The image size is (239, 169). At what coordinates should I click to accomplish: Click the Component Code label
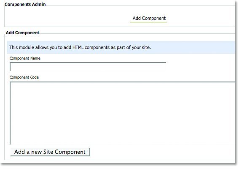pos(24,77)
